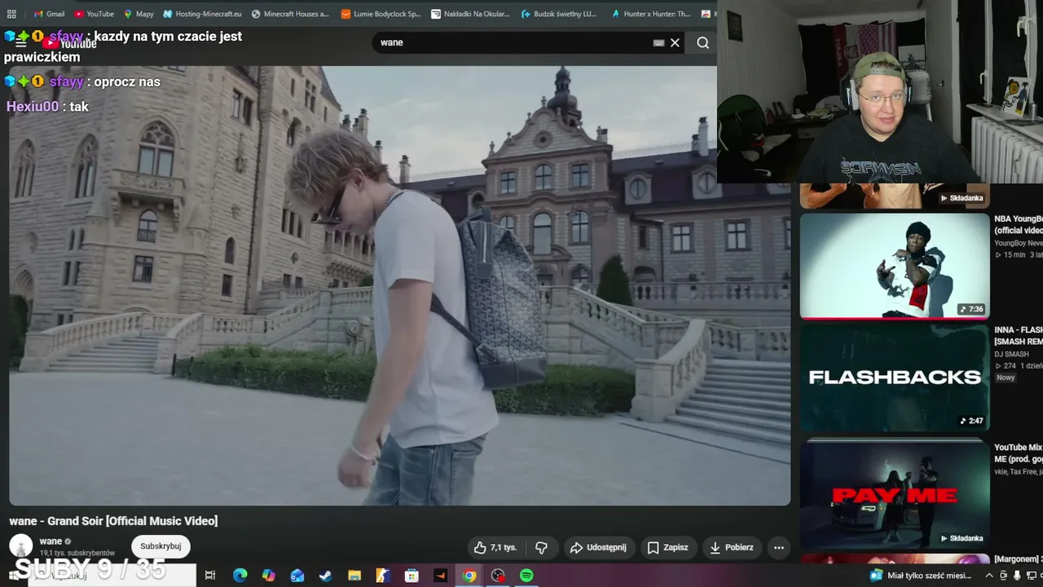Subscribe to wane with the Subskrybuj button
Image resolution: width=1043 pixels, height=587 pixels.
pyautogui.click(x=161, y=546)
